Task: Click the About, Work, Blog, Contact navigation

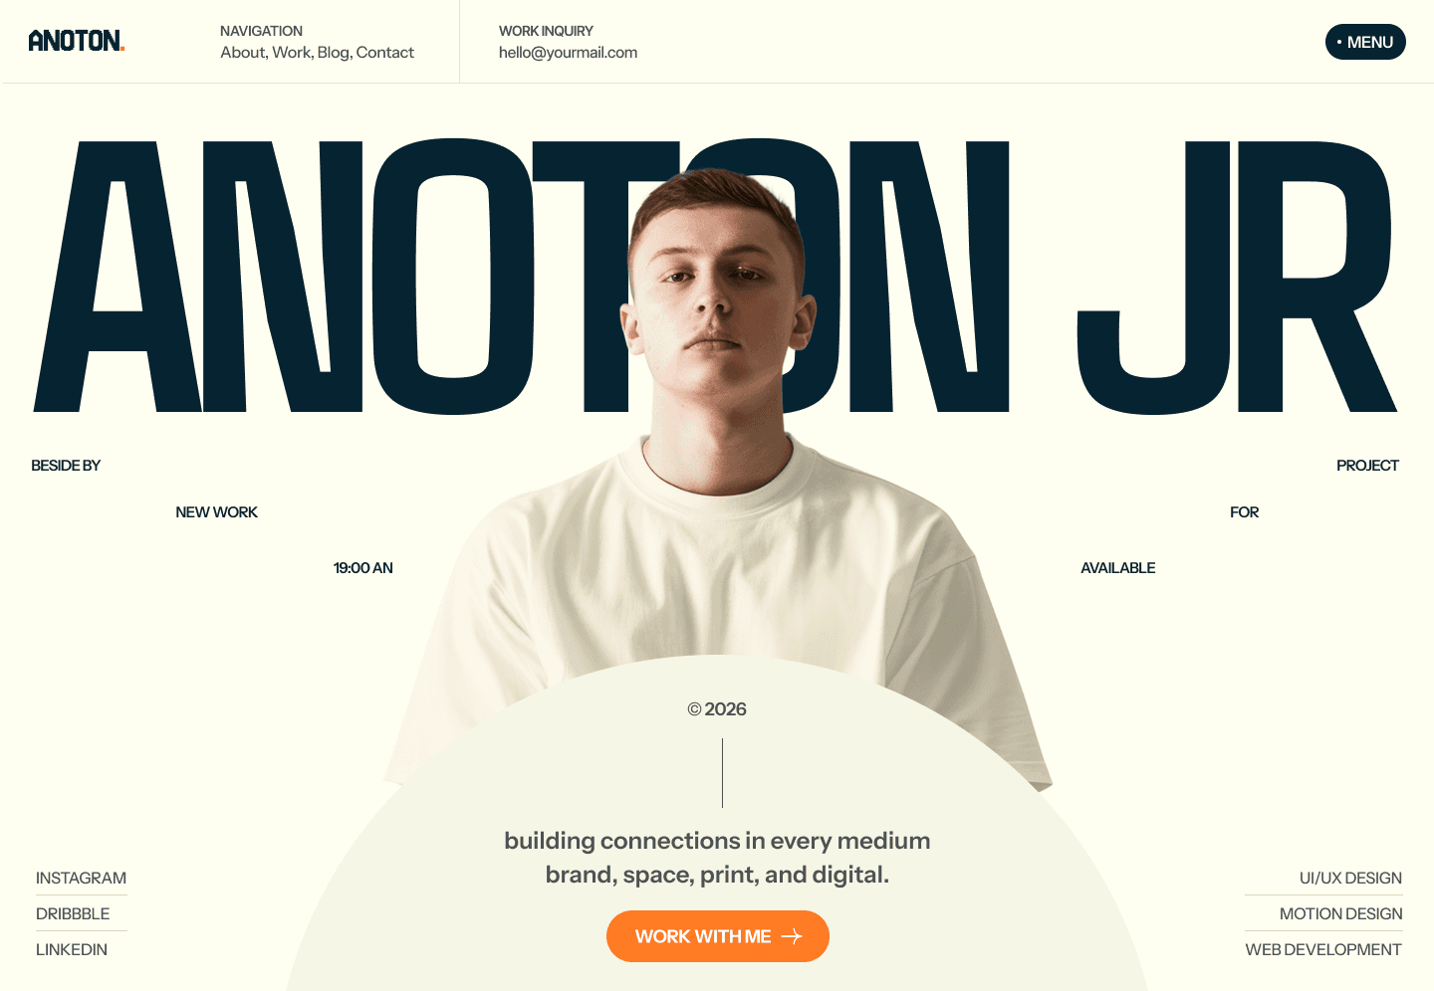Action: 317,52
